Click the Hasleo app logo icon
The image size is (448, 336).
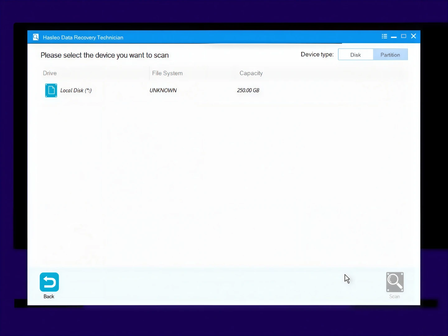(36, 37)
